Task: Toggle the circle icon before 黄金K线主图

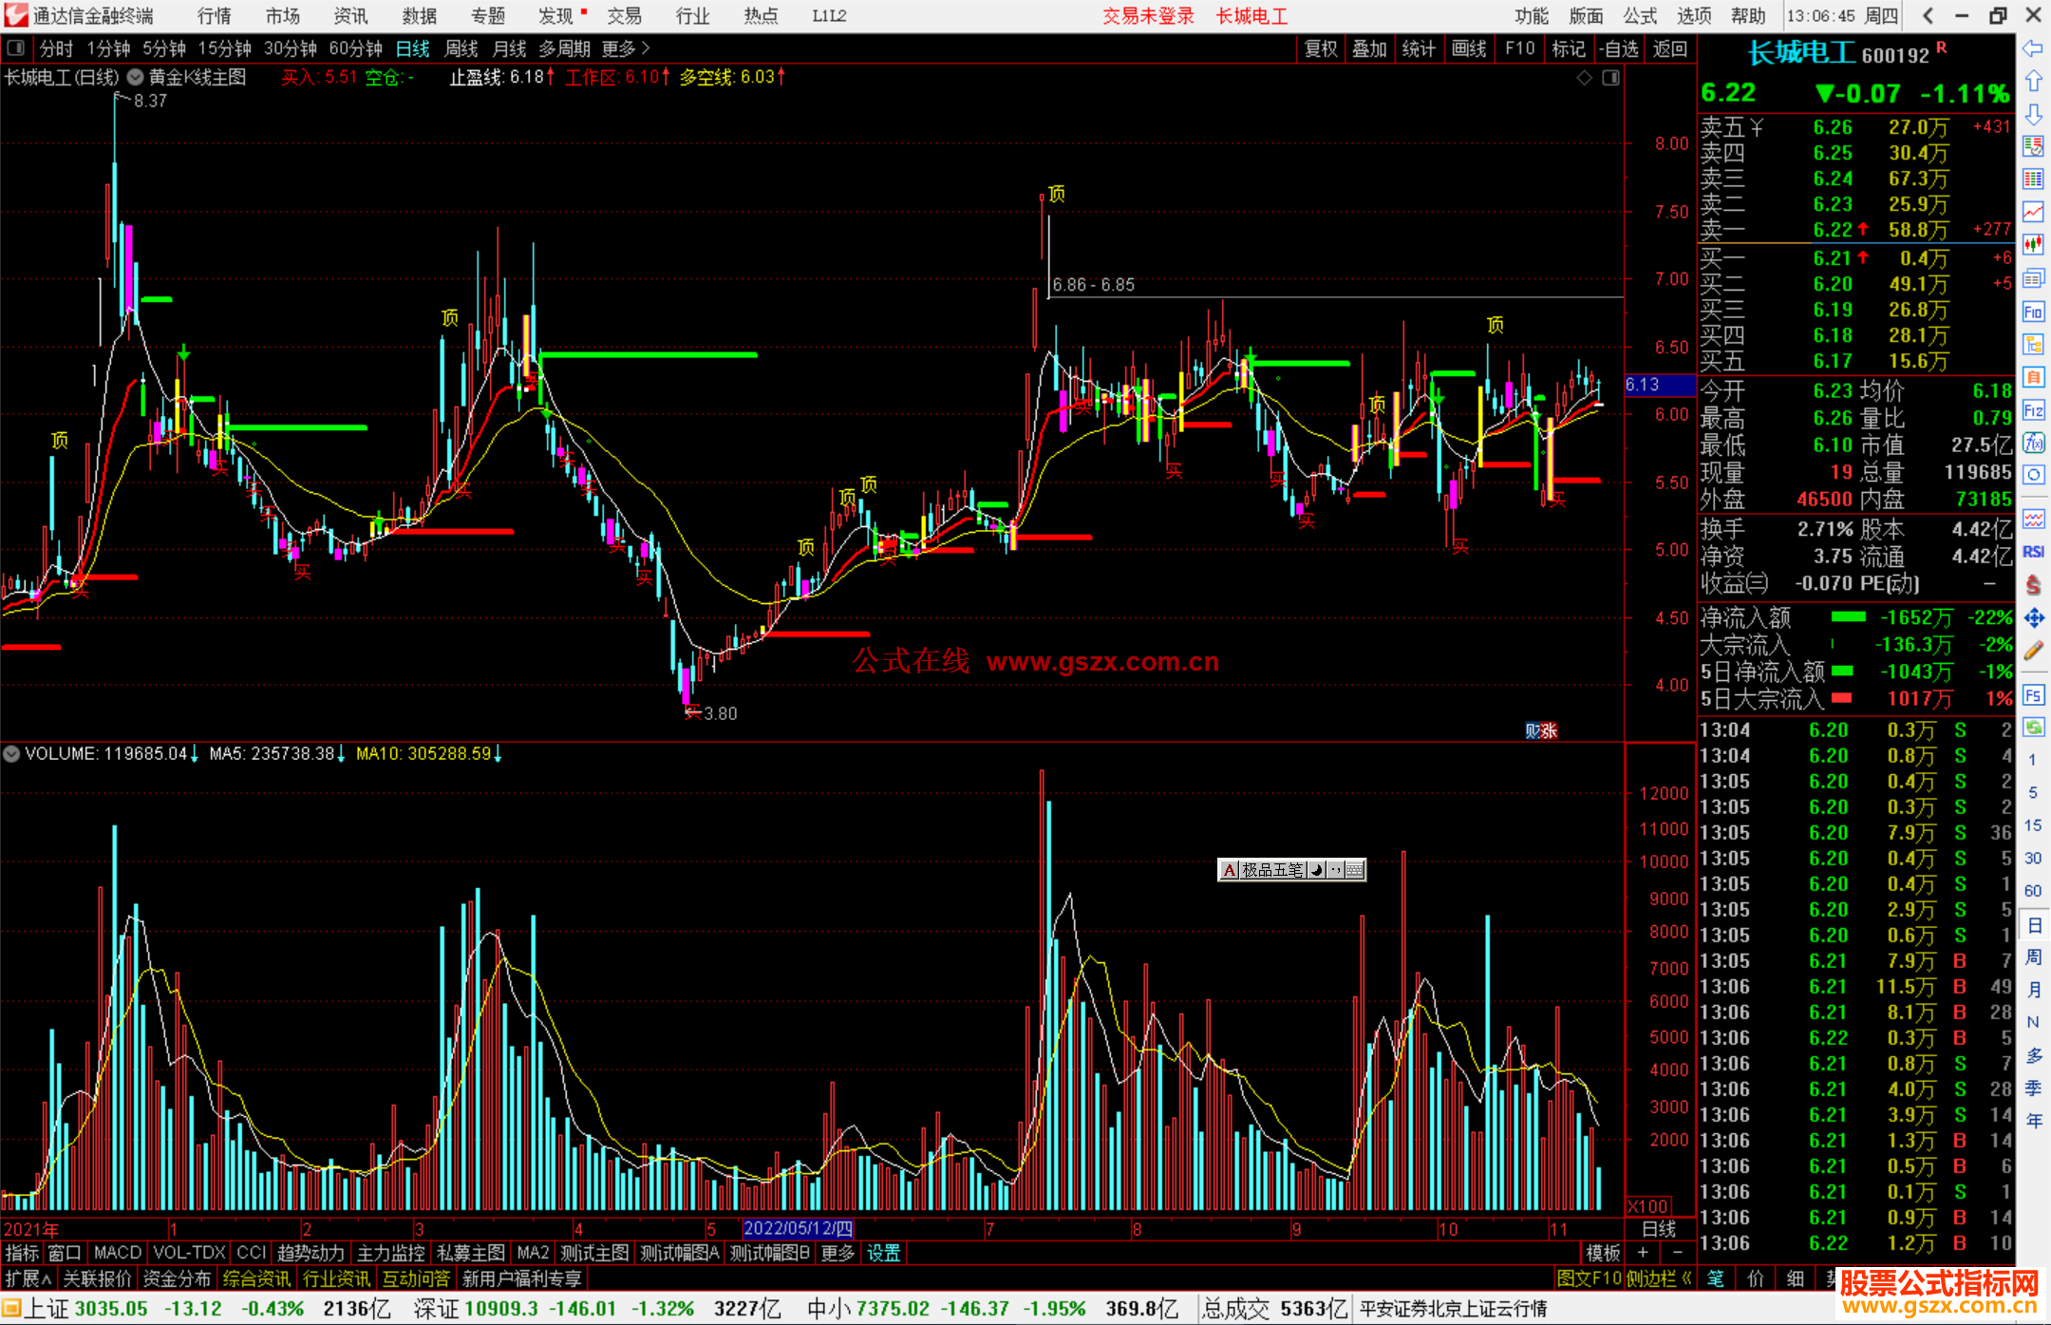Action: tap(136, 77)
